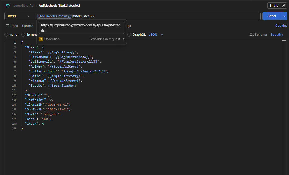Click the "Mikro" key on line 2
This screenshot has width=289, height=175.
32,47
